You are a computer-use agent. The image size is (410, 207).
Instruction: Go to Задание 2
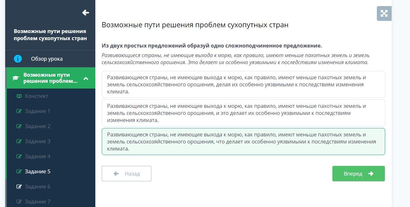point(38,126)
